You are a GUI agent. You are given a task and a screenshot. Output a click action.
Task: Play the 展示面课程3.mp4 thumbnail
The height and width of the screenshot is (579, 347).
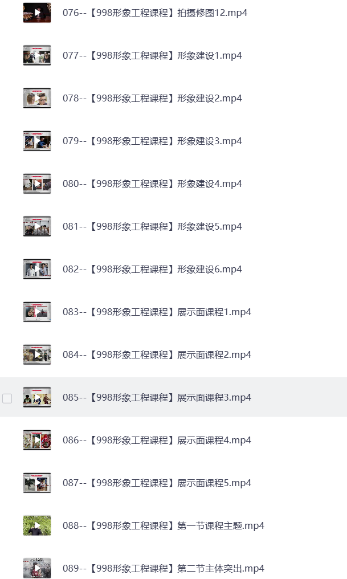coord(37,397)
